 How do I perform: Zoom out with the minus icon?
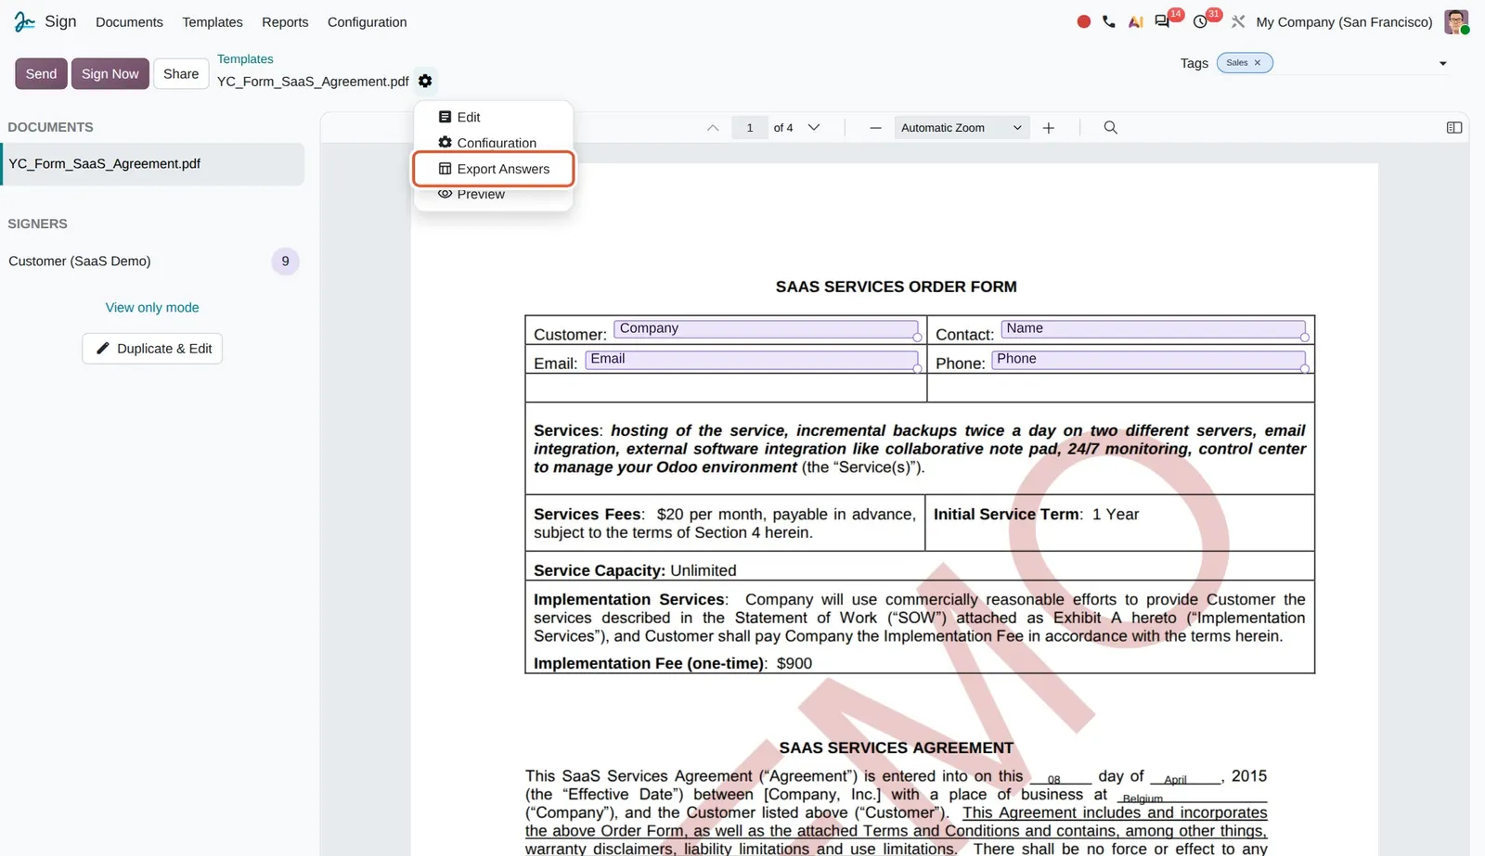point(875,128)
